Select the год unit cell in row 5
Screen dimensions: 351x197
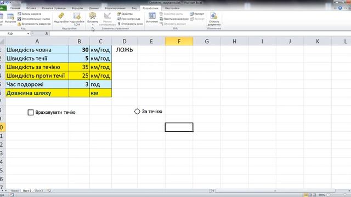[100, 84]
